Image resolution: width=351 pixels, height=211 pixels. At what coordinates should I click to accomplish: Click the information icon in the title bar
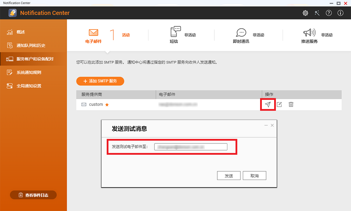click(x=340, y=13)
